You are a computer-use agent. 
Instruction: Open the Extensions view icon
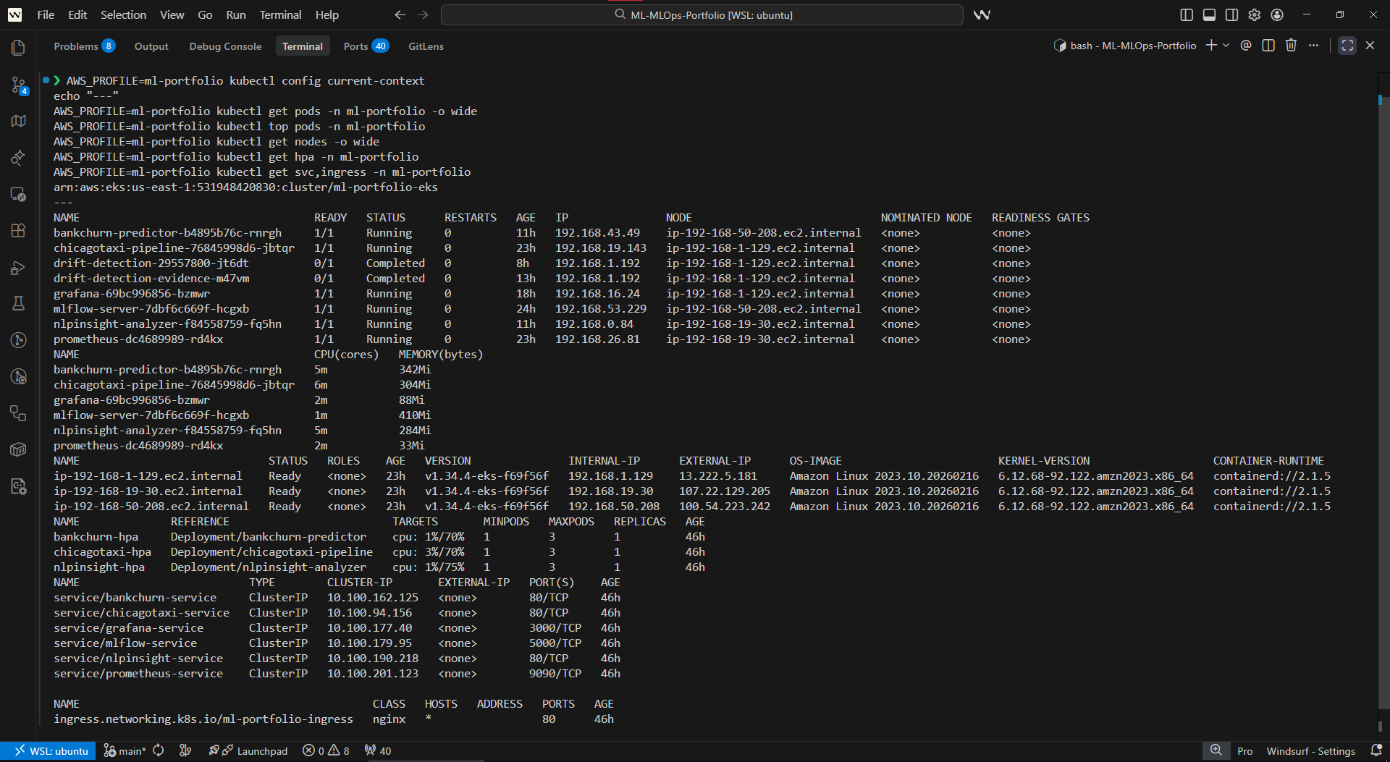click(x=19, y=231)
